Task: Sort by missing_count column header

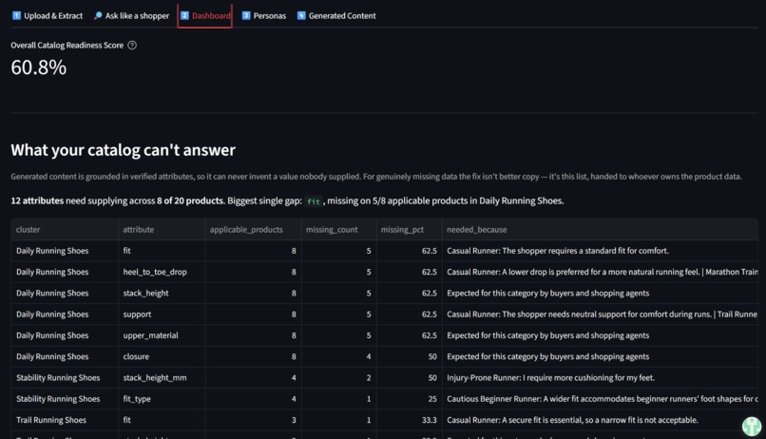Action: 339,230
